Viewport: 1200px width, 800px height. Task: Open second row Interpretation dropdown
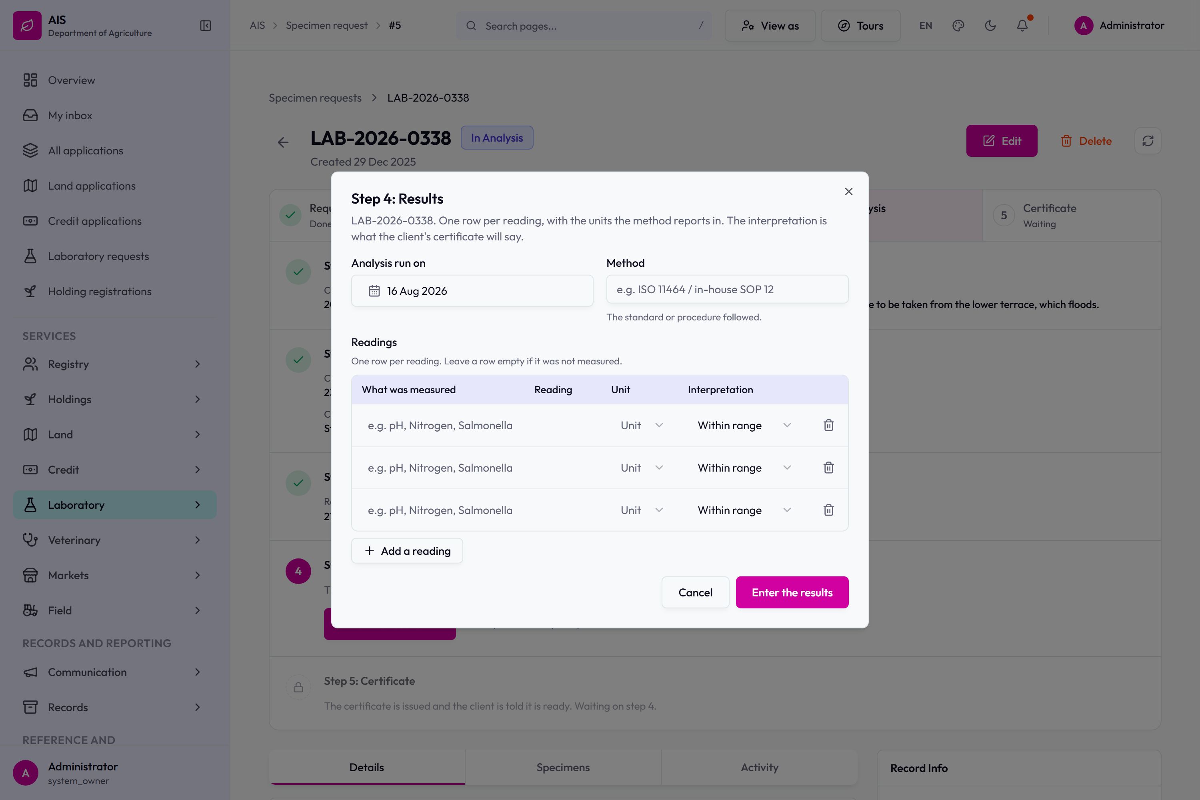[744, 467]
